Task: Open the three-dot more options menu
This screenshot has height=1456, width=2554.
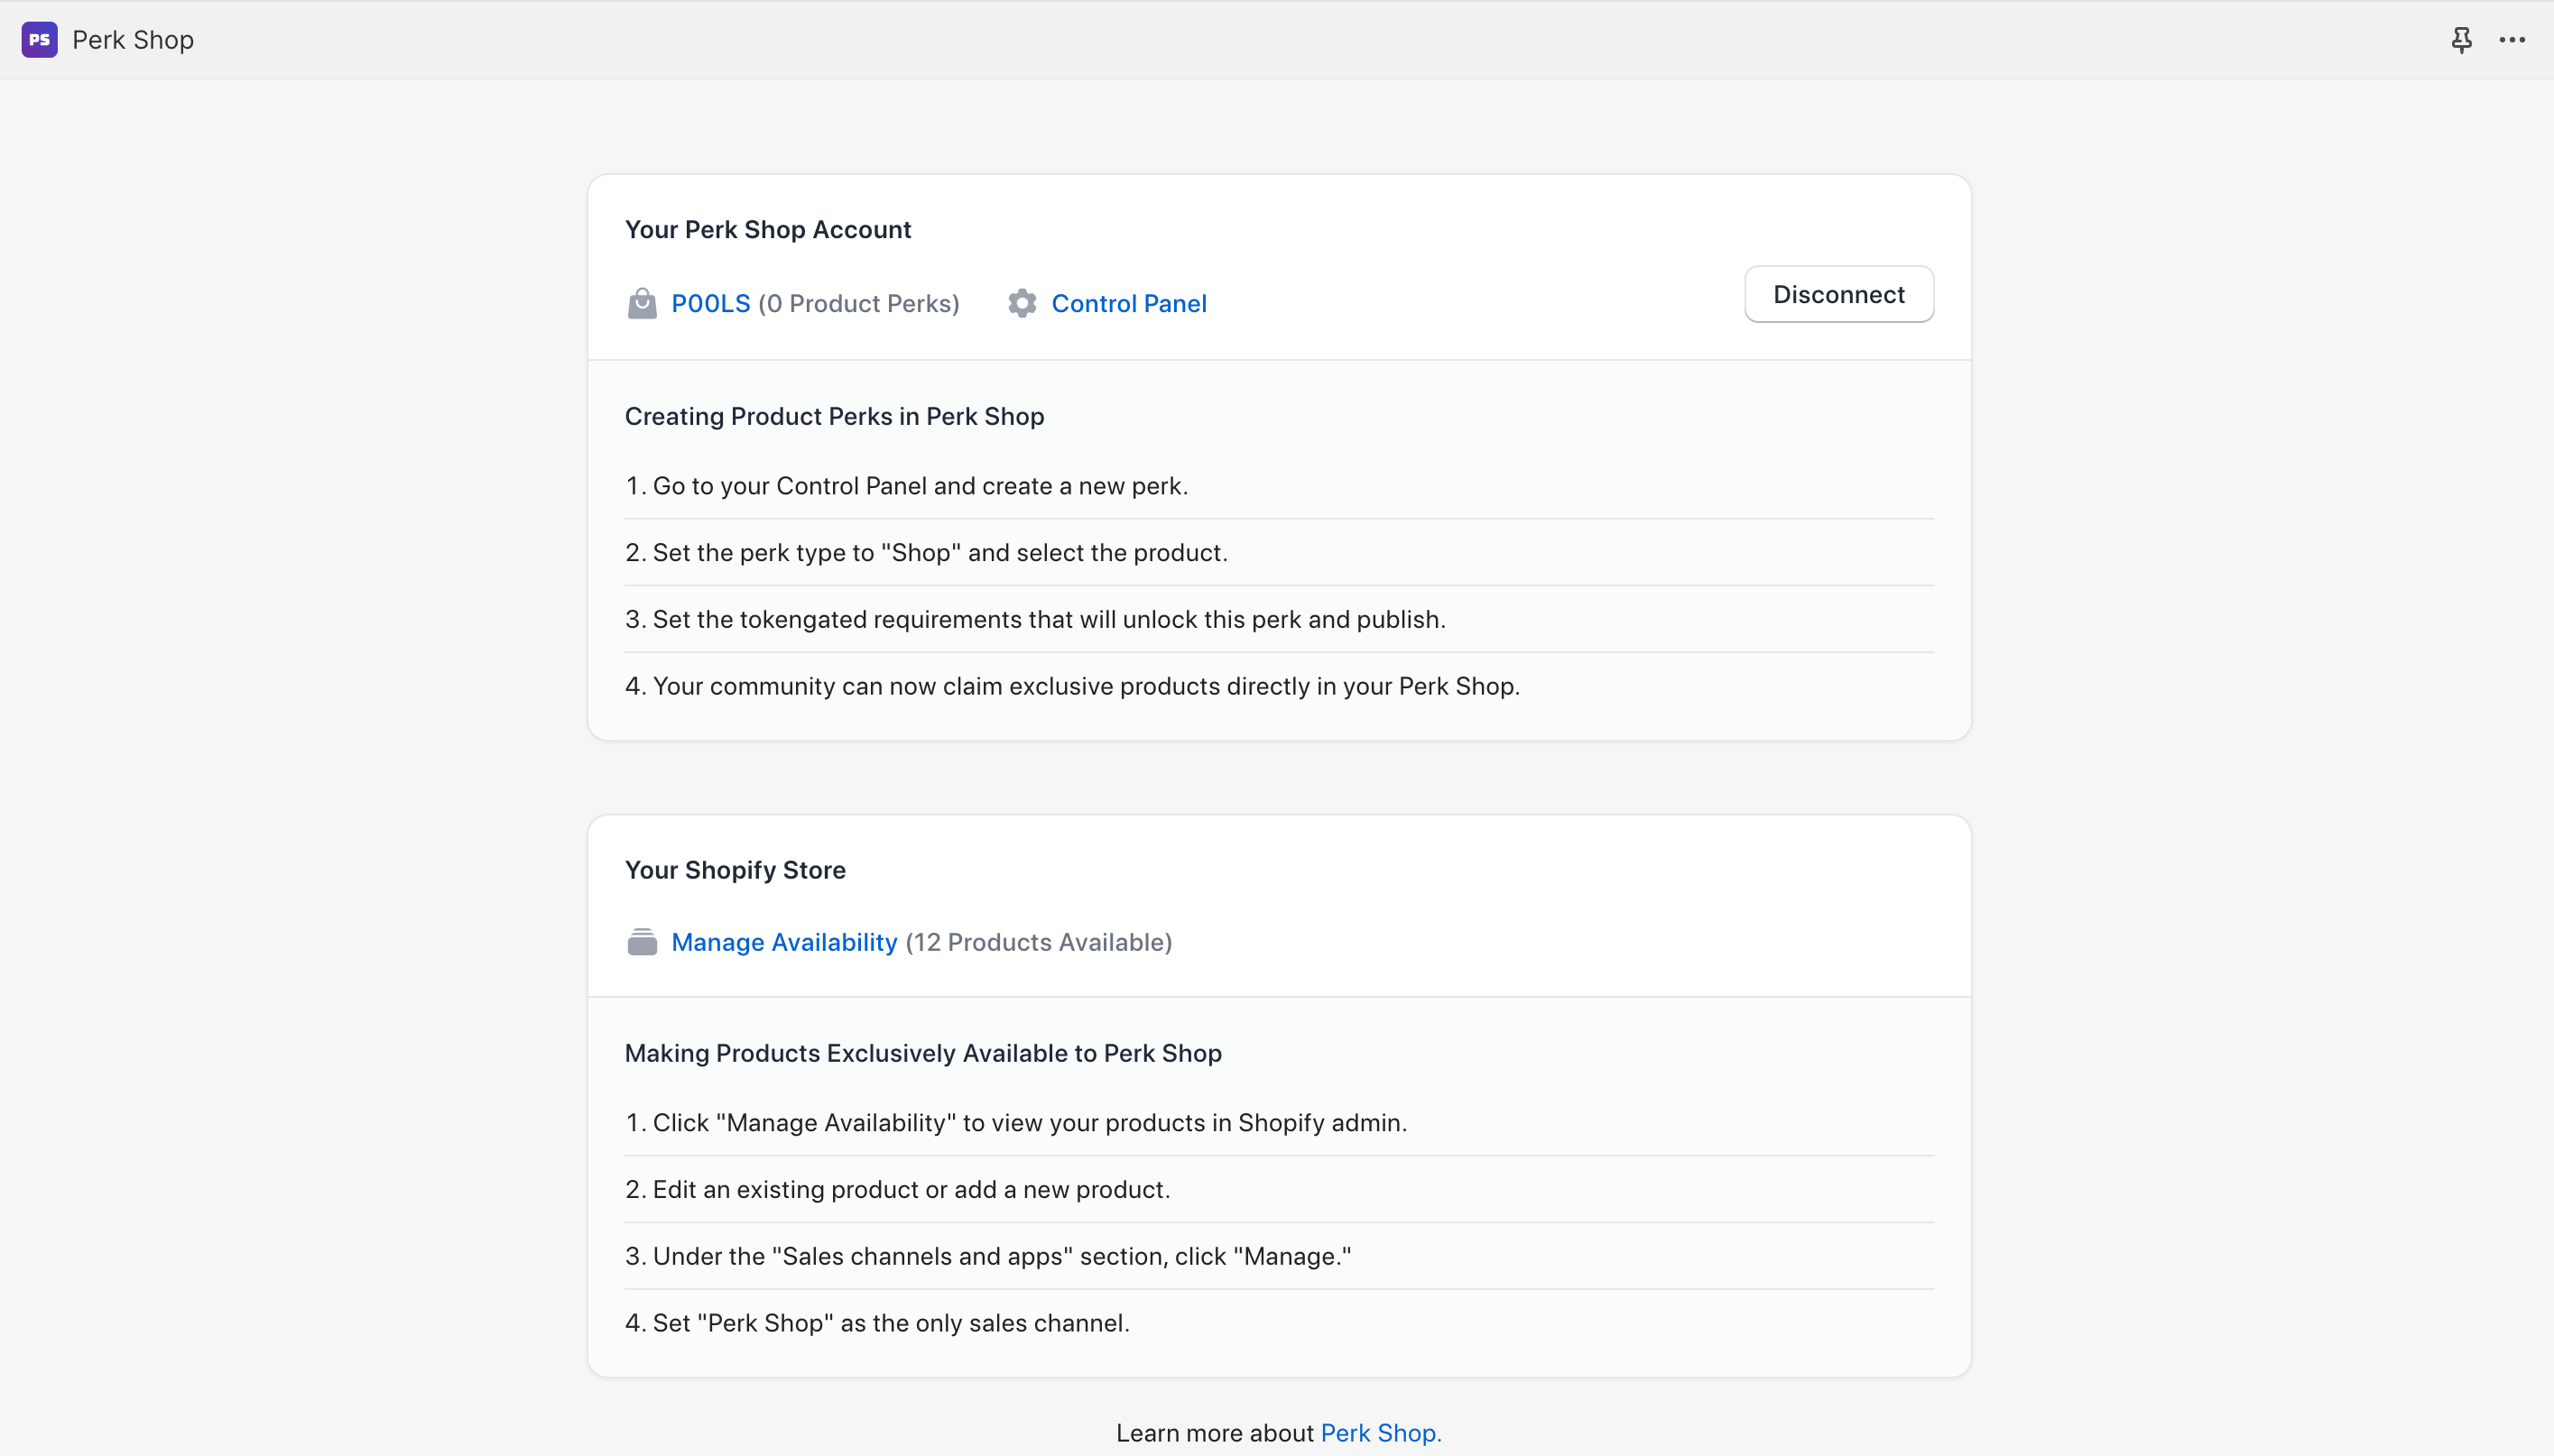Action: coord(2512,40)
